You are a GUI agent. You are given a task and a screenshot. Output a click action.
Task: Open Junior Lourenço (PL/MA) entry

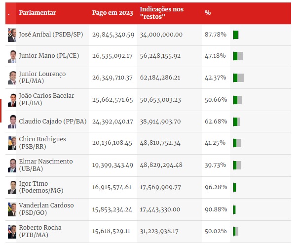42,77
